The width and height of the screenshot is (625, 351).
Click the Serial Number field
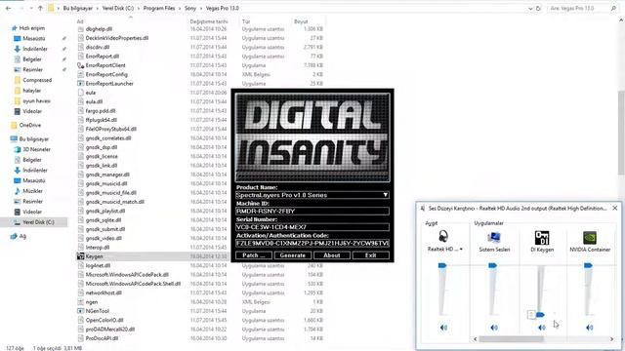point(312,227)
